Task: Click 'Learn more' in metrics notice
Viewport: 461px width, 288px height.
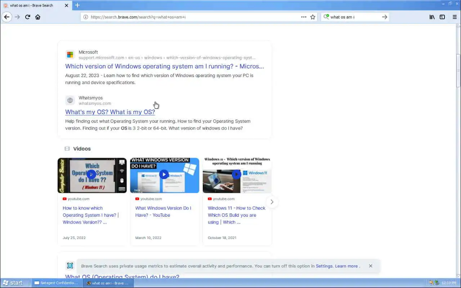Action: (346, 266)
